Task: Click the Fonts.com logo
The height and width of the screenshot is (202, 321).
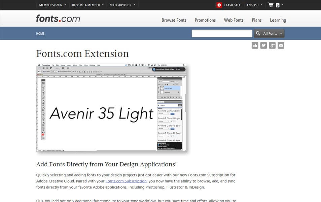Action: [58, 19]
